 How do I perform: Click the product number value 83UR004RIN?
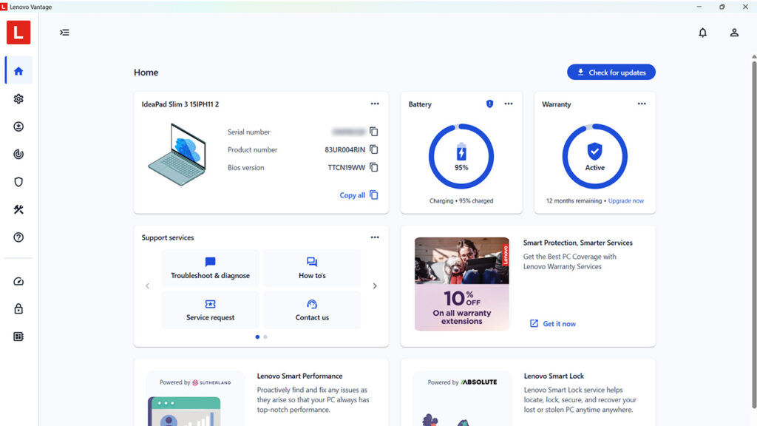click(x=344, y=149)
